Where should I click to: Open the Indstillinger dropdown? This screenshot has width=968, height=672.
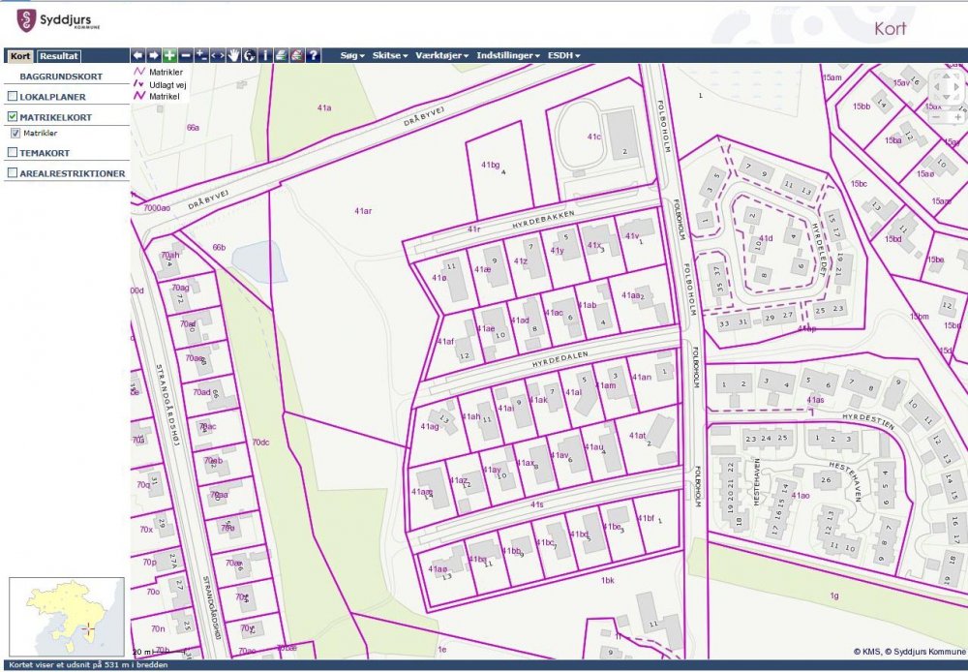click(508, 56)
